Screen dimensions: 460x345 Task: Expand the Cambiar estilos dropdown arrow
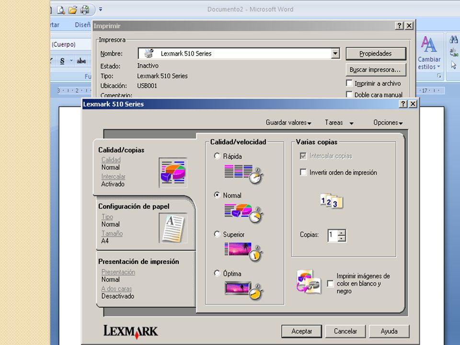[438, 67]
